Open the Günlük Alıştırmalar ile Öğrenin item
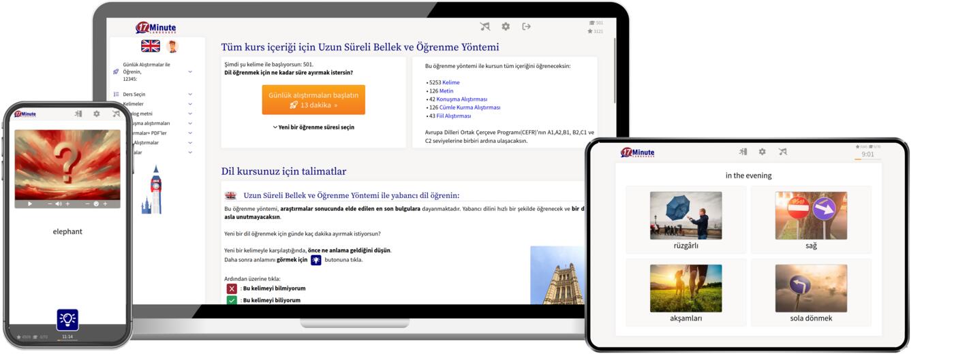Screen dimensions: 954x362 (x=147, y=71)
